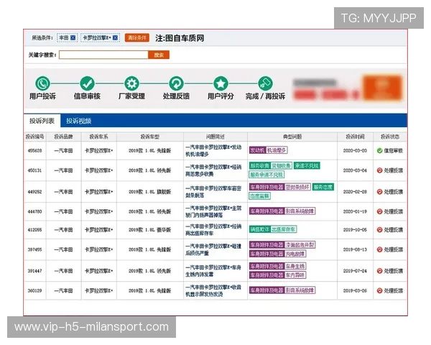431x345 pixels.
Task: Remove the 卡罗拉双擎E+ filter with its X
Action: click(116, 37)
